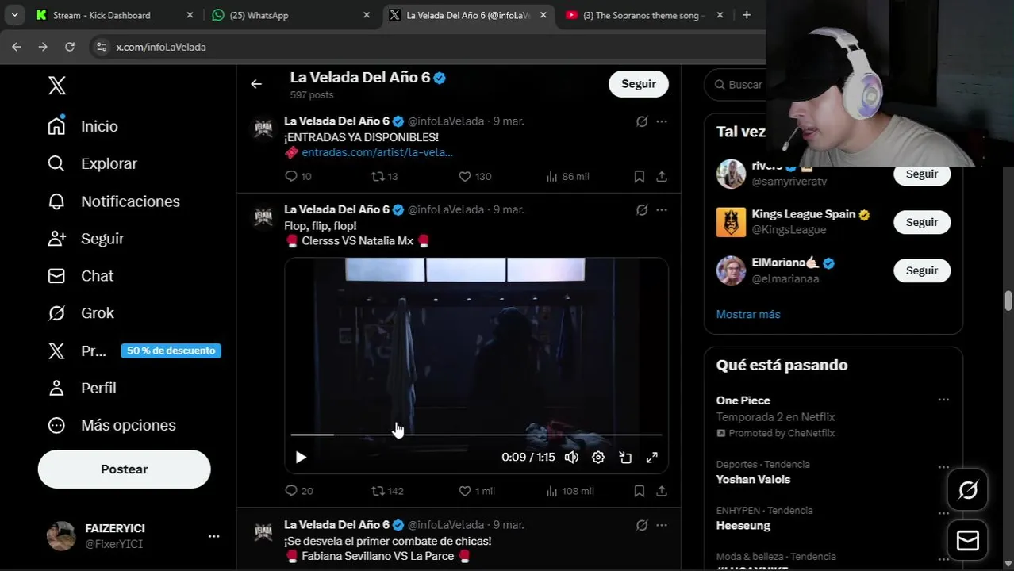Screen dimensions: 1014x571
Task: Open Kings League Spain profile avatar
Action: (731, 222)
